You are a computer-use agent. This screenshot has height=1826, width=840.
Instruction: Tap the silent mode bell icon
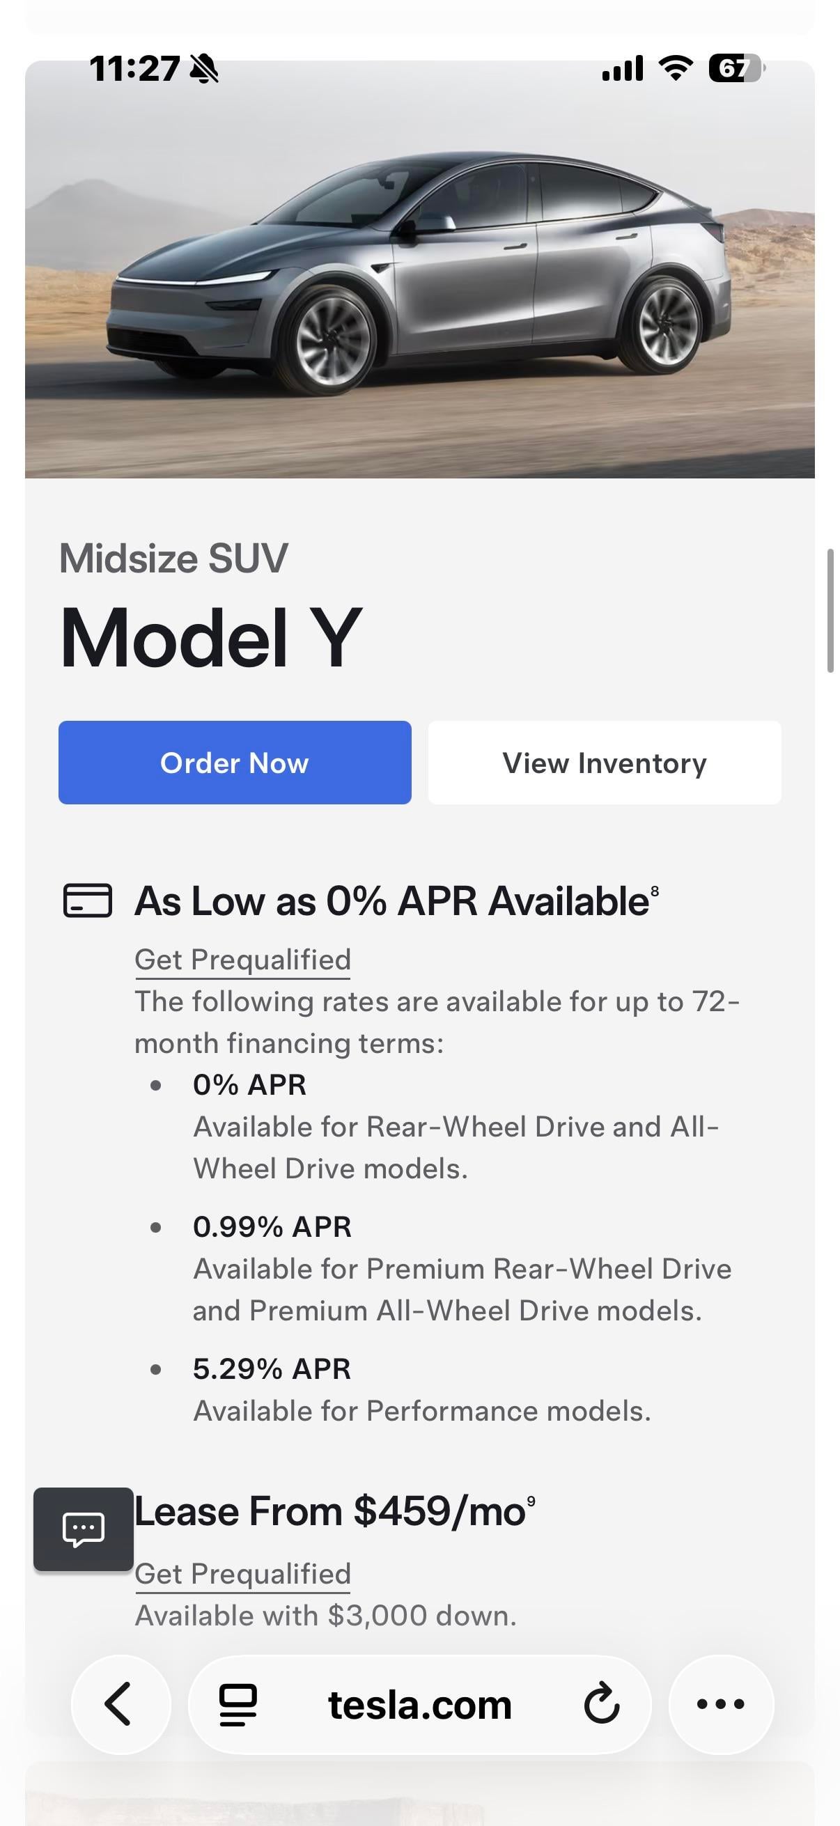pos(205,70)
